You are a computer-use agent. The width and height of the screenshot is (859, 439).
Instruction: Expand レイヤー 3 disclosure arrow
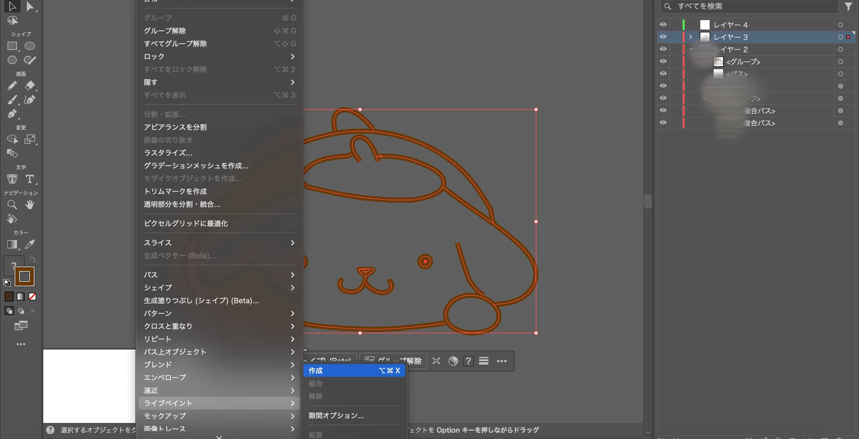[x=691, y=37]
